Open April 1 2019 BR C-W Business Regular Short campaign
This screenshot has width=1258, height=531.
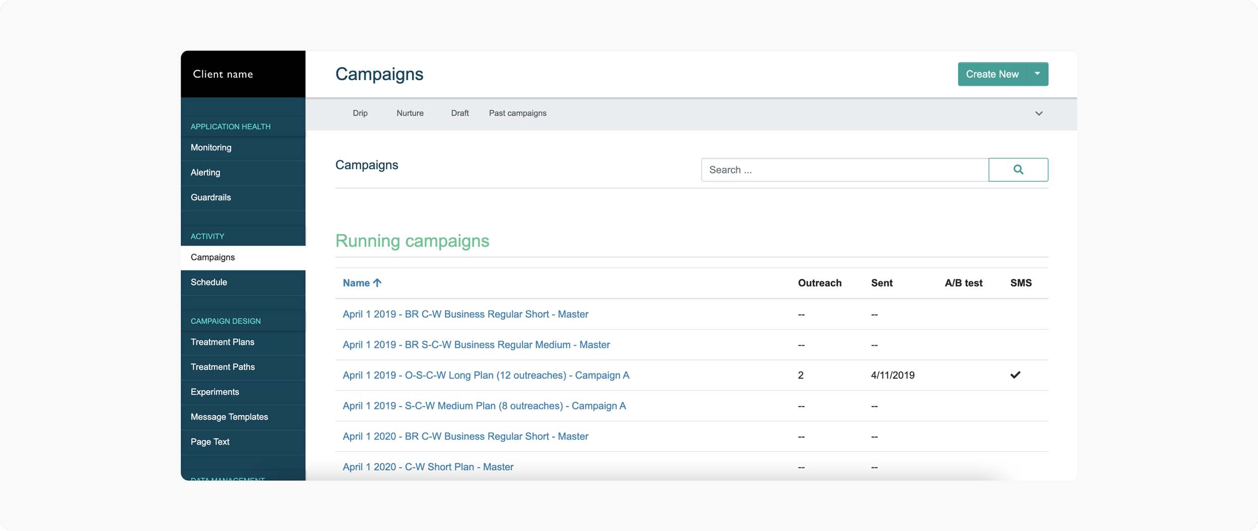[x=465, y=314]
